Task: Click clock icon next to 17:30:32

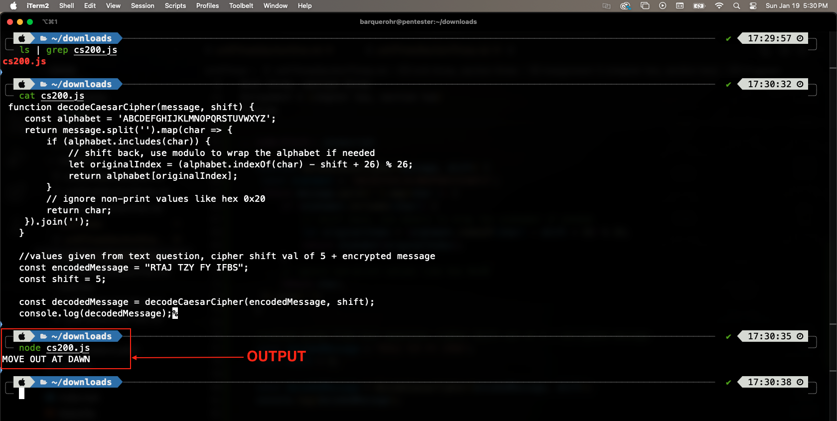Action: (800, 84)
